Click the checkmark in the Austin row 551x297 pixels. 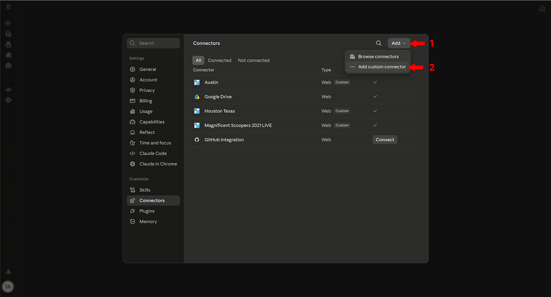375,83
